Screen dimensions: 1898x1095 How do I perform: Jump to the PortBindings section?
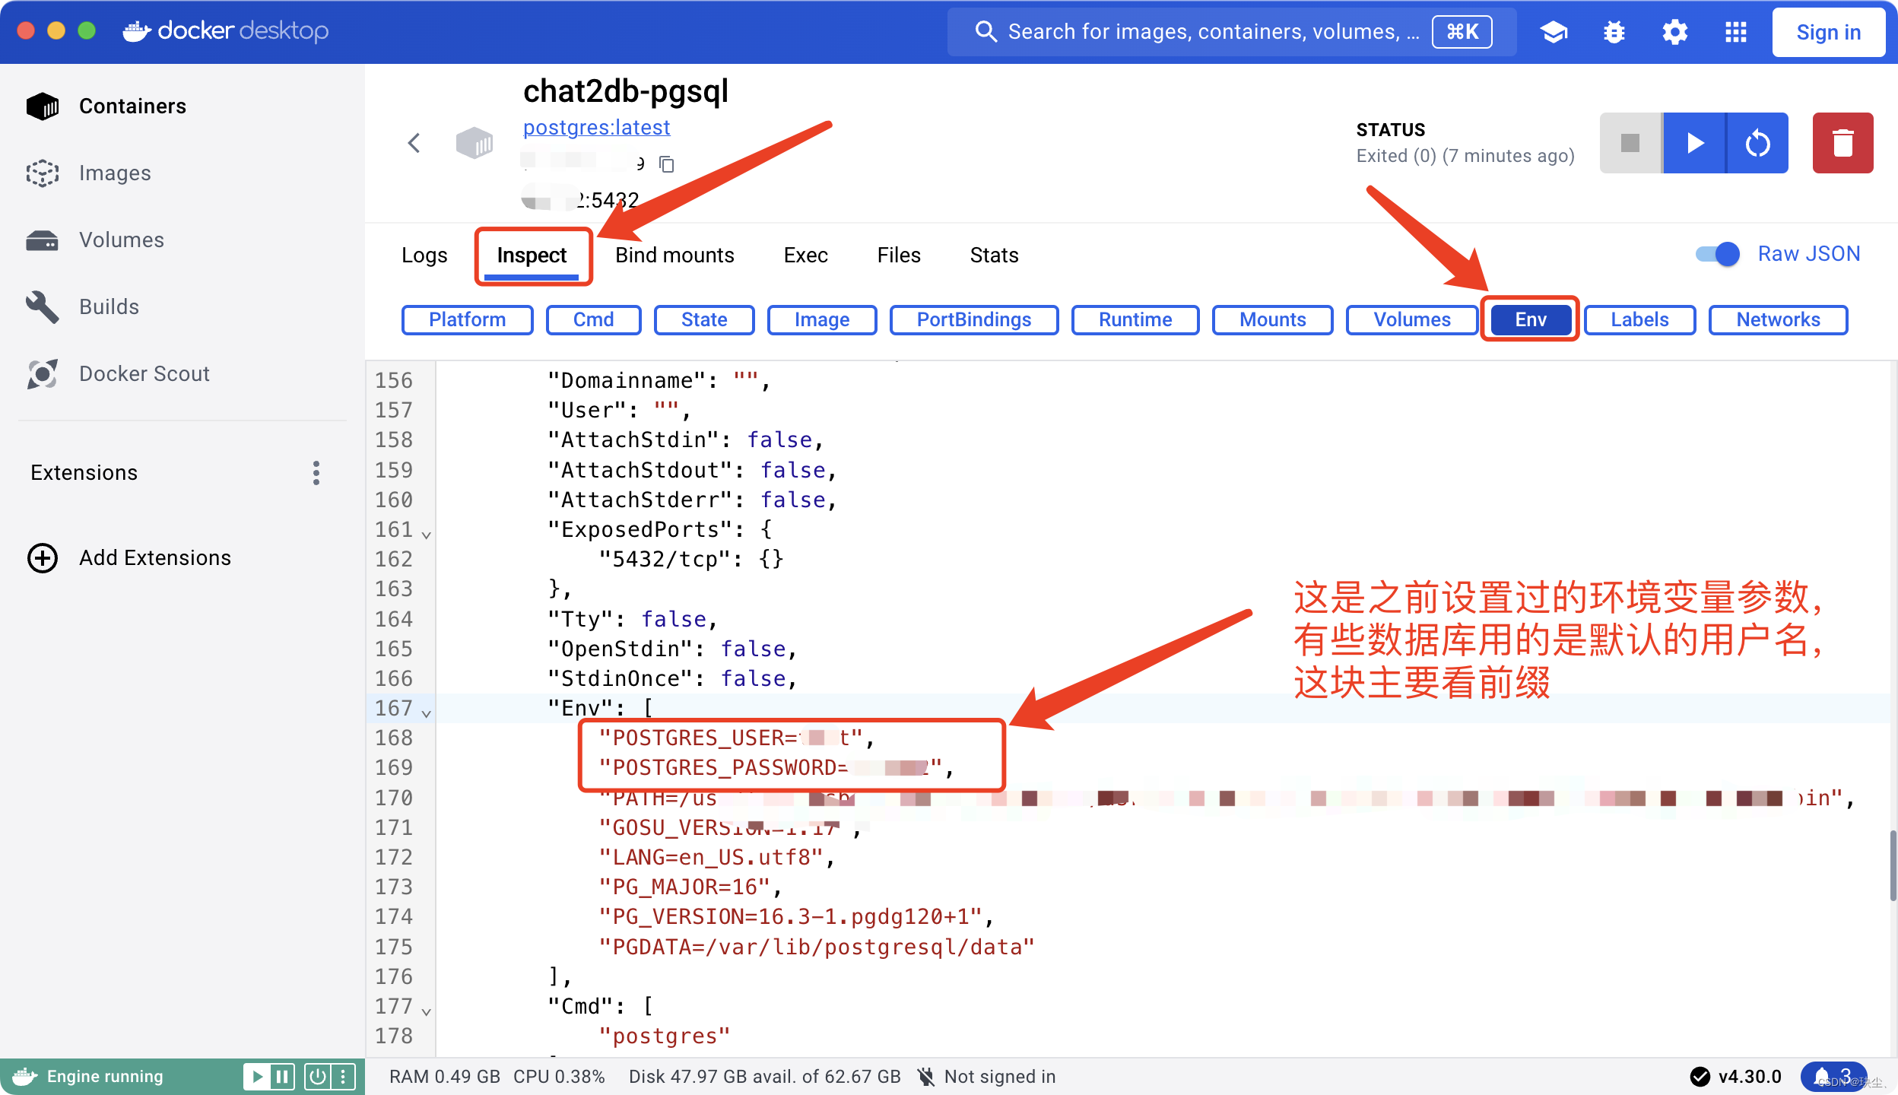click(974, 319)
